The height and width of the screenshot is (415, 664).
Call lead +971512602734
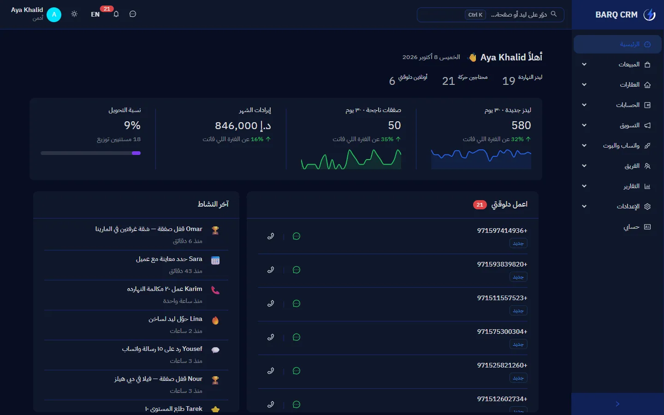(271, 404)
